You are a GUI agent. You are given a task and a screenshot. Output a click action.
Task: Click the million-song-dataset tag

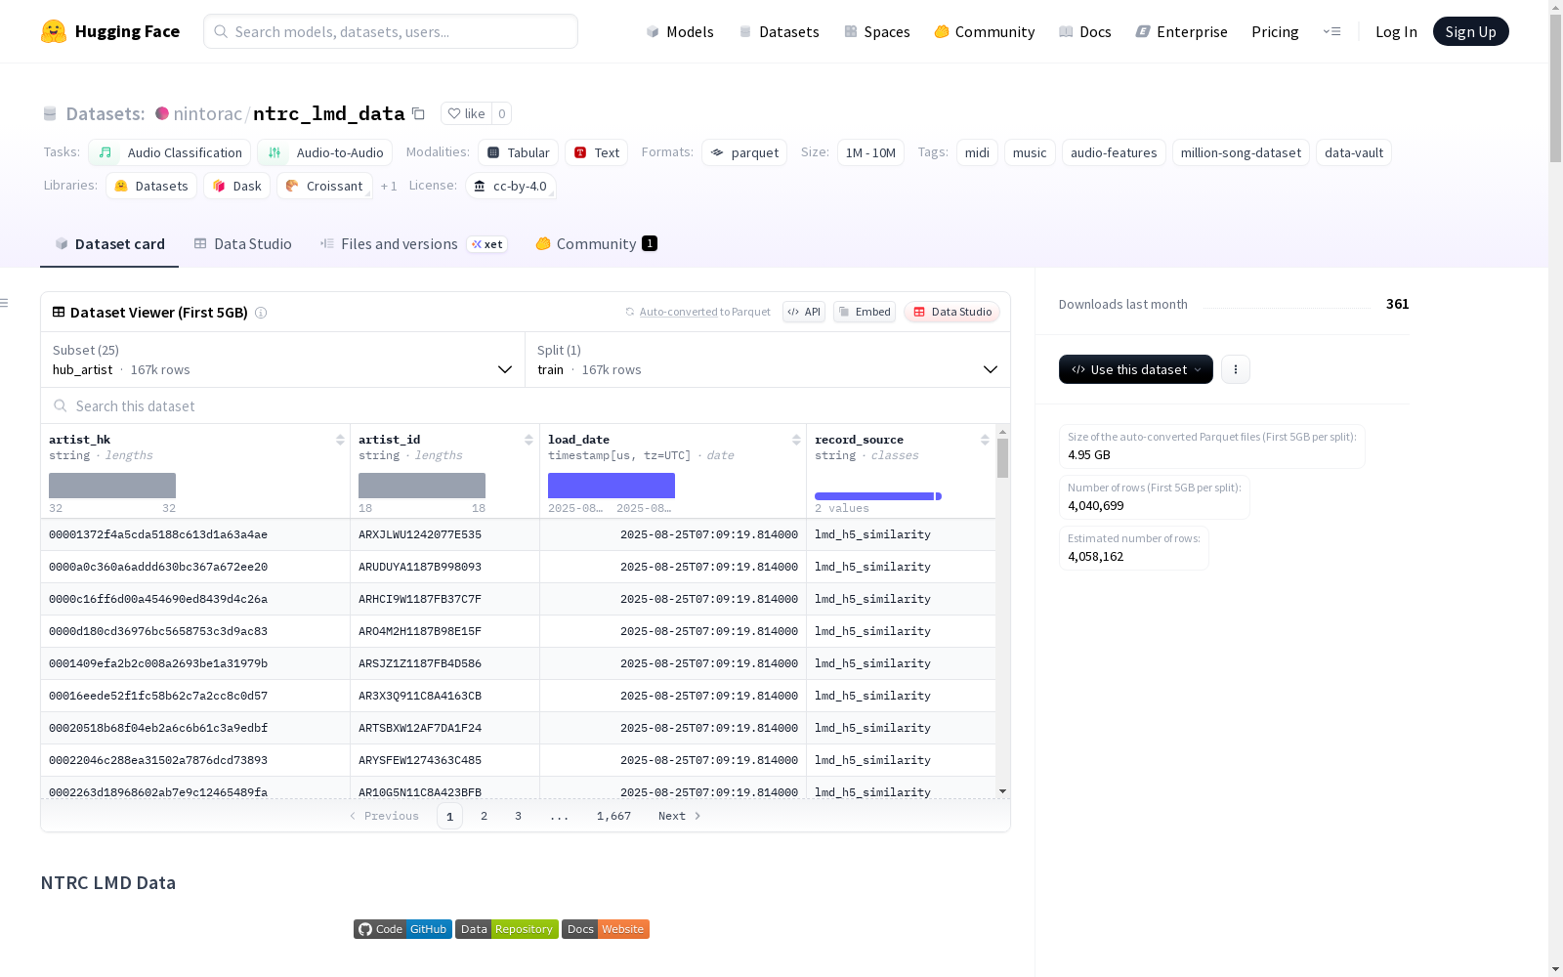click(1241, 152)
